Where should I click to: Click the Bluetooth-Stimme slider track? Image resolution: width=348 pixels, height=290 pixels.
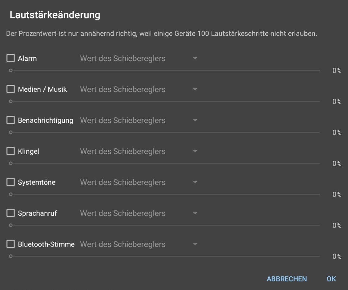point(165,256)
